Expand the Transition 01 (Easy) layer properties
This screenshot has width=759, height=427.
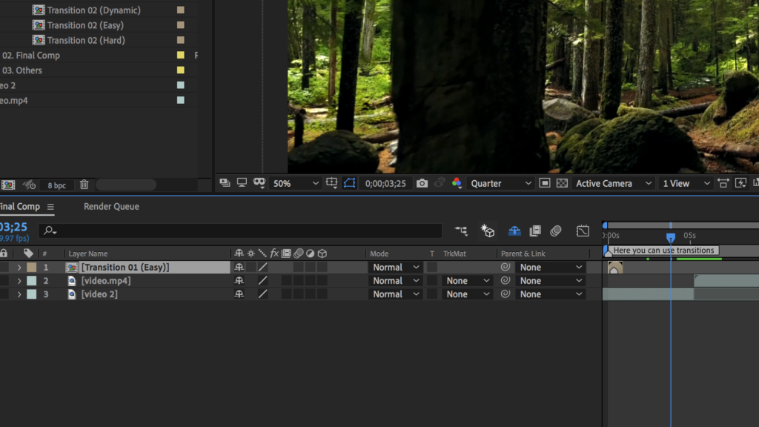19,268
